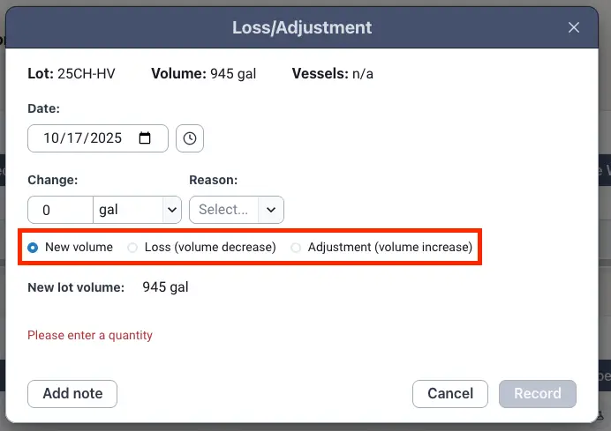Click the Loss/Adjustment dialog title
The width and height of the screenshot is (611, 431).
pyautogui.click(x=302, y=27)
